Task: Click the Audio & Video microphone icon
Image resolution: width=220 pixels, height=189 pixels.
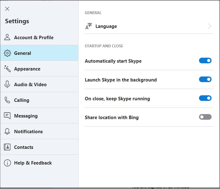Action: click(7, 84)
